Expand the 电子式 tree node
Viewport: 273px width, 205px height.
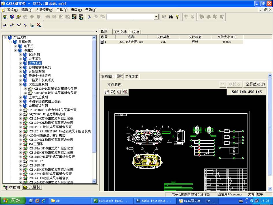coord(16,46)
